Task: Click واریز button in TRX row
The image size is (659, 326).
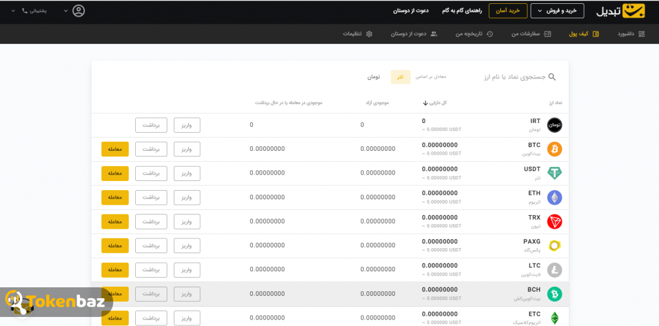Action: tap(187, 221)
